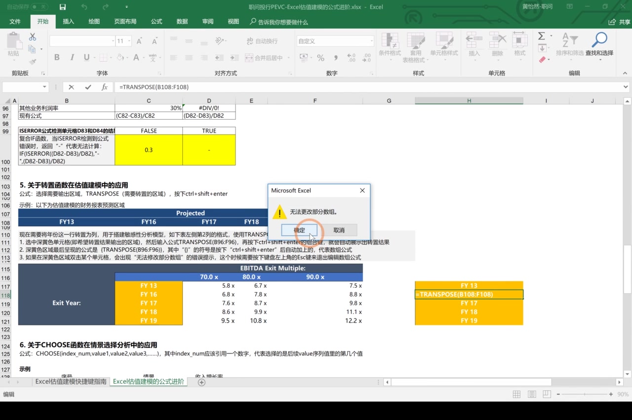Click the Clear eraser icon
This screenshot has height=420, width=632.
tap(542, 60)
